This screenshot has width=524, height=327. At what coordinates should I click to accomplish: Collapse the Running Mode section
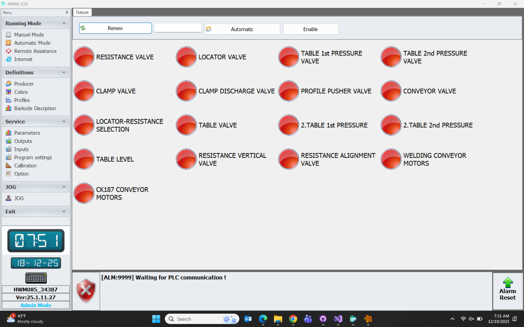coord(64,23)
